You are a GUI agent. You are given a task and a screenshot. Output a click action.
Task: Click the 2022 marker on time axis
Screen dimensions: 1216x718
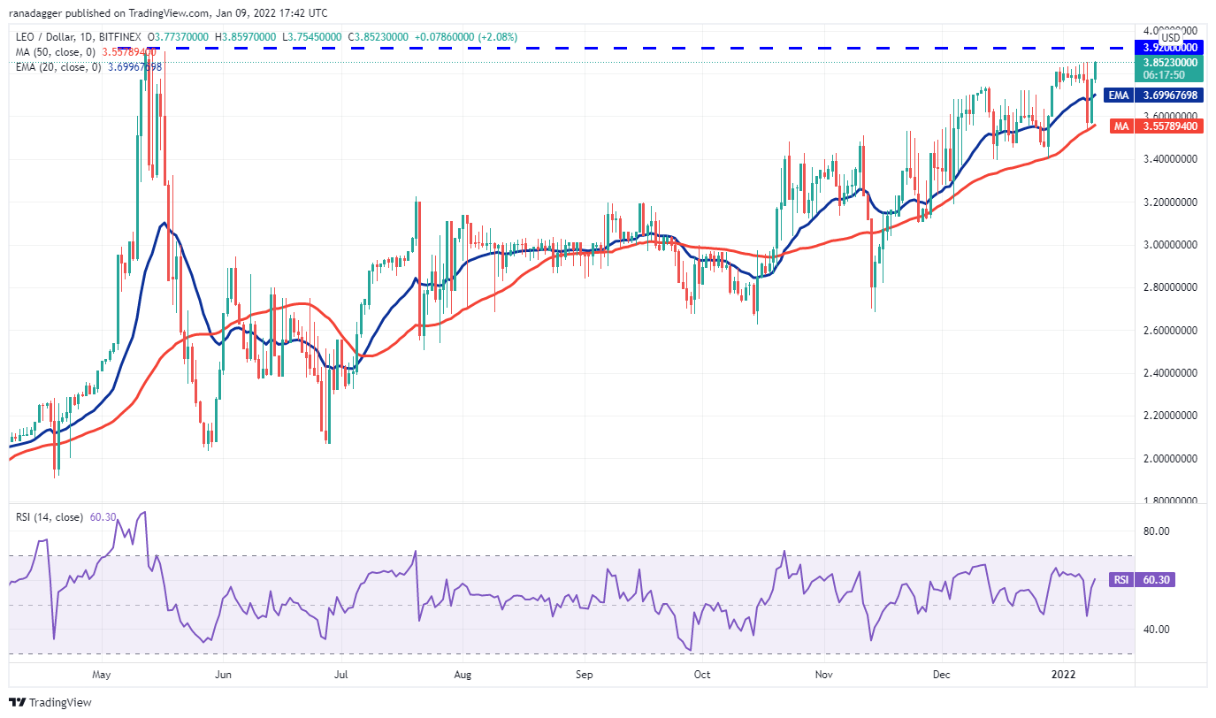coord(1062,674)
